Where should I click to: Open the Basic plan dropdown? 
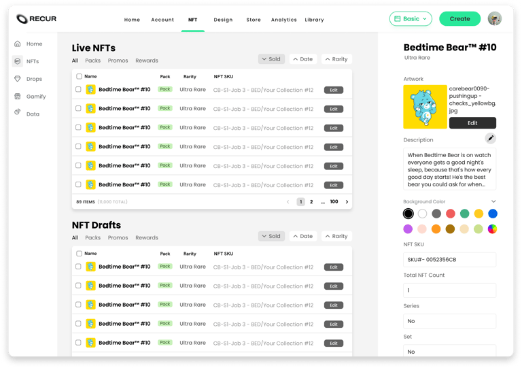point(411,18)
